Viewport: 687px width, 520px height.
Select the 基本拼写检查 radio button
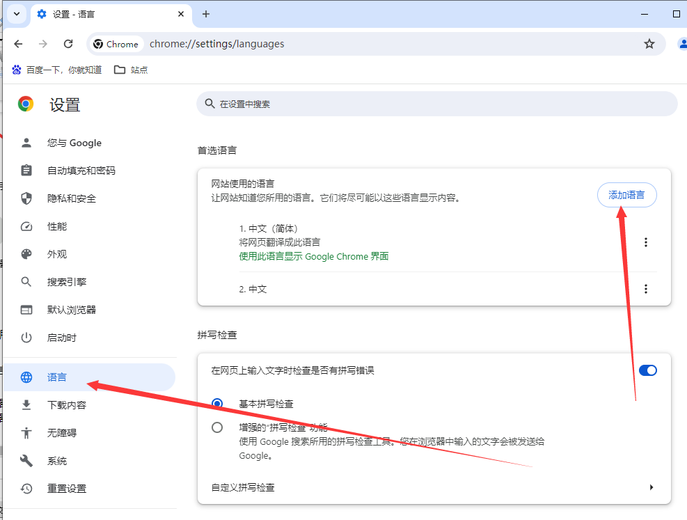pyautogui.click(x=217, y=404)
